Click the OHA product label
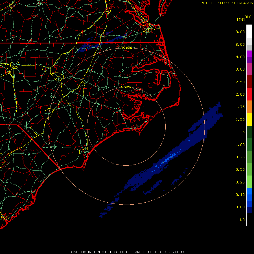 [248, 17]
